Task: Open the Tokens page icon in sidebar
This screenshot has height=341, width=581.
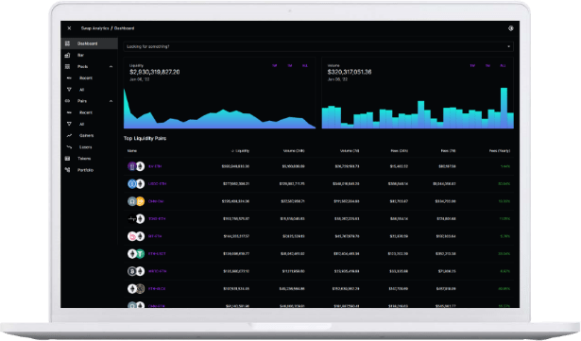Action: coord(67,159)
